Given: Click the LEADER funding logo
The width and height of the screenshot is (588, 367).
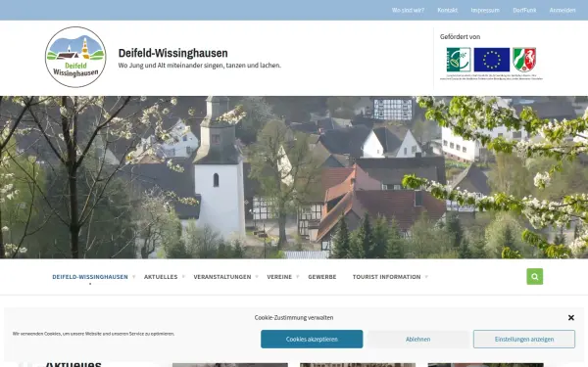Looking at the screenshot, I should [x=459, y=59].
